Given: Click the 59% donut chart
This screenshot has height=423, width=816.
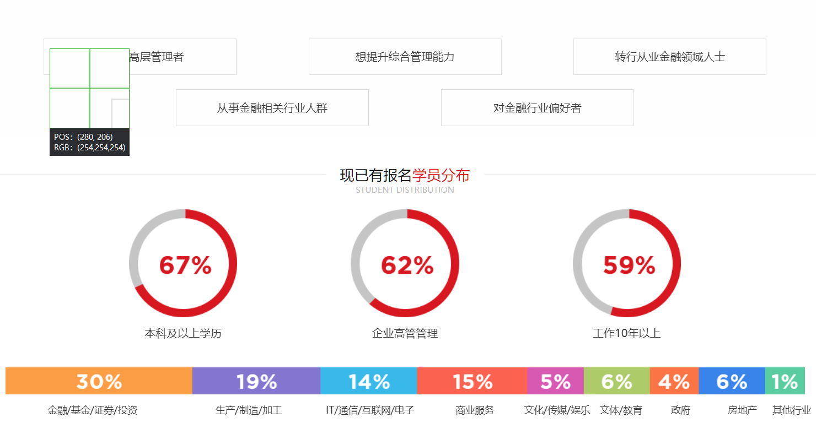Looking at the screenshot, I should (627, 264).
